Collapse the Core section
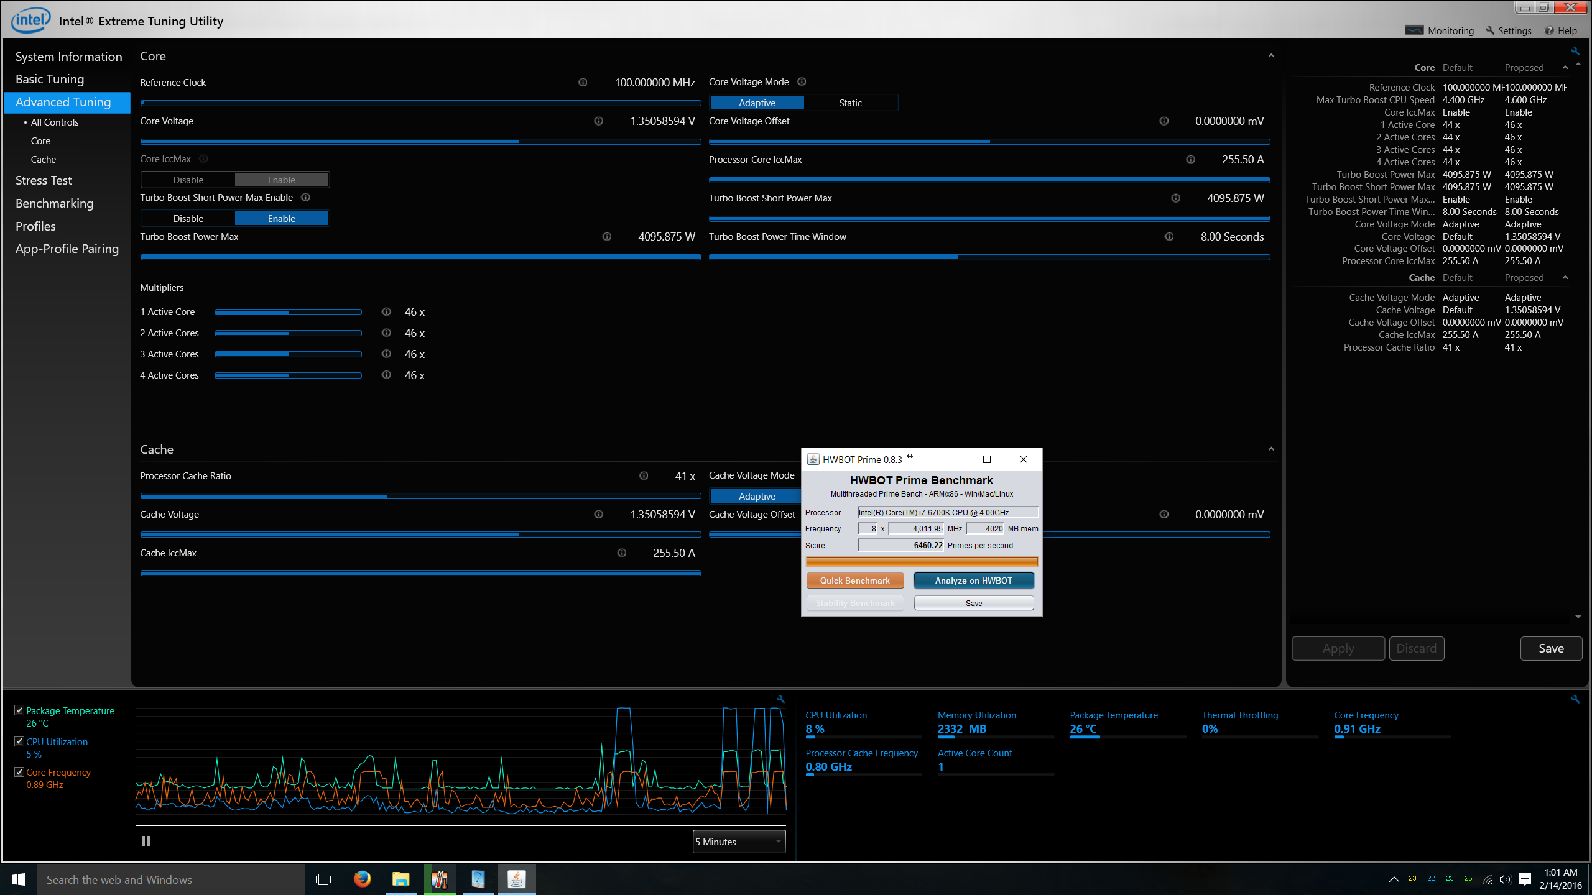The image size is (1592, 895). tap(1271, 56)
